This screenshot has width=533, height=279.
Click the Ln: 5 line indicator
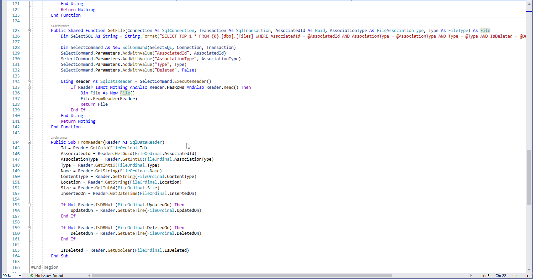485,276
